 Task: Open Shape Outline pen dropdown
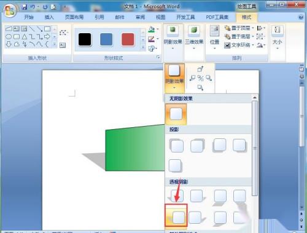(153, 39)
